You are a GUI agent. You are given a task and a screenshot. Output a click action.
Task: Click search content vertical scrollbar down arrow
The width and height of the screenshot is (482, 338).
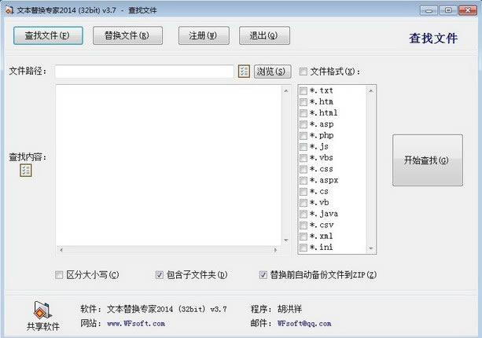pyautogui.click(x=286, y=241)
